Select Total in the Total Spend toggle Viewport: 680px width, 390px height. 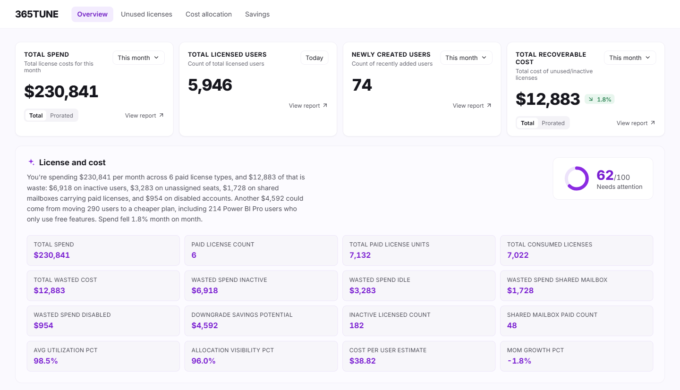(x=36, y=115)
